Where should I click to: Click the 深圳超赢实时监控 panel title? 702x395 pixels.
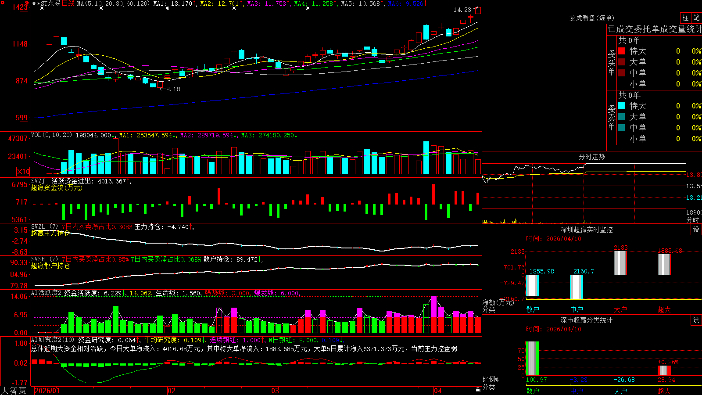tap(586, 230)
